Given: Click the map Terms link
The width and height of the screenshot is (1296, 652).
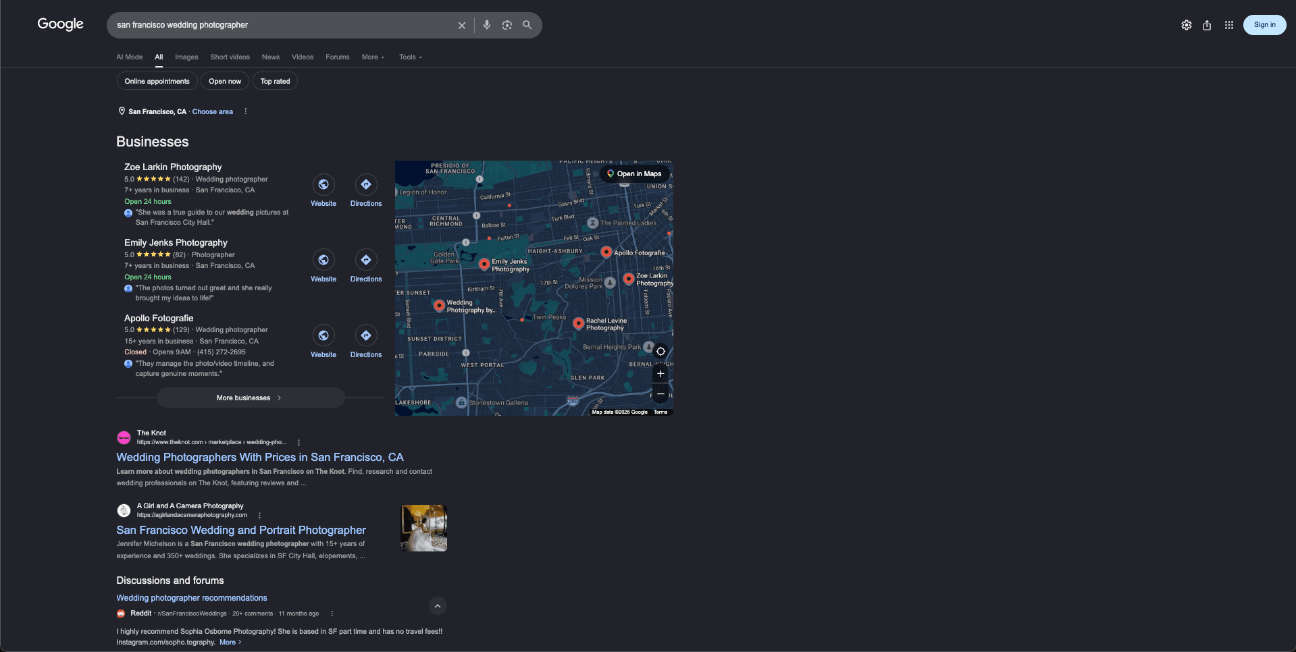Looking at the screenshot, I should click(x=660, y=412).
